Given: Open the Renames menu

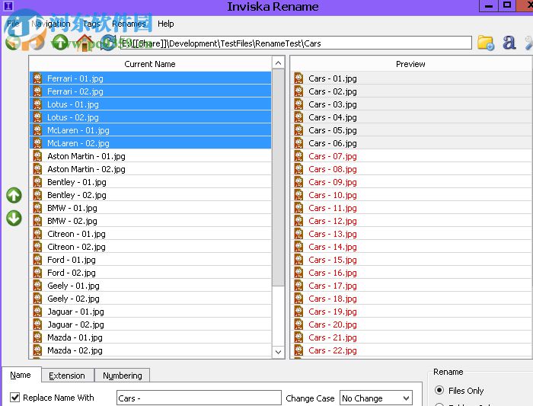Looking at the screenshot, I should tap(129, 24).
